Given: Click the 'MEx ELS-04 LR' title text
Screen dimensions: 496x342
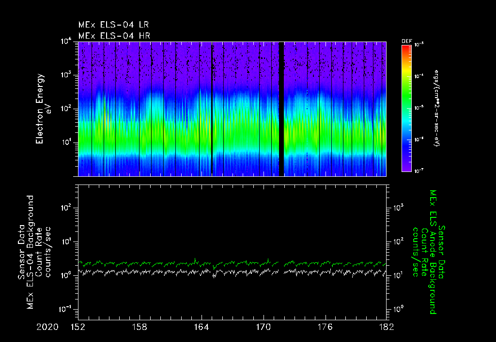Looking at the screenshot, I should click(113, 25).
